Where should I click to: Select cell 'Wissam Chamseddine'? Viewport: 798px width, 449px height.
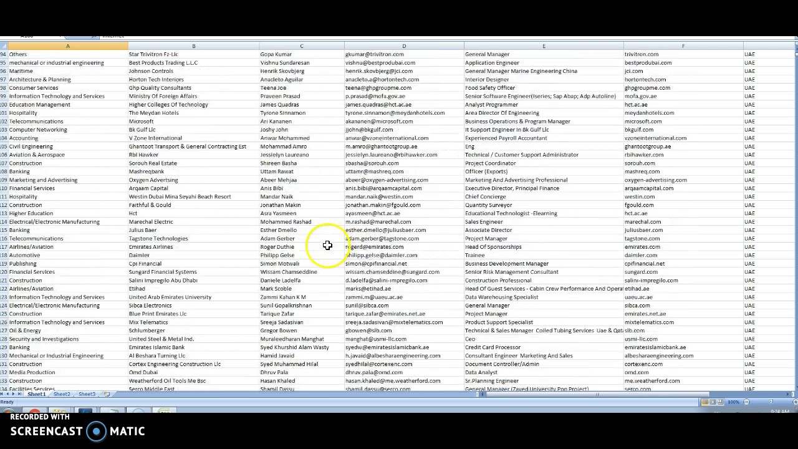tap(289, 272)
